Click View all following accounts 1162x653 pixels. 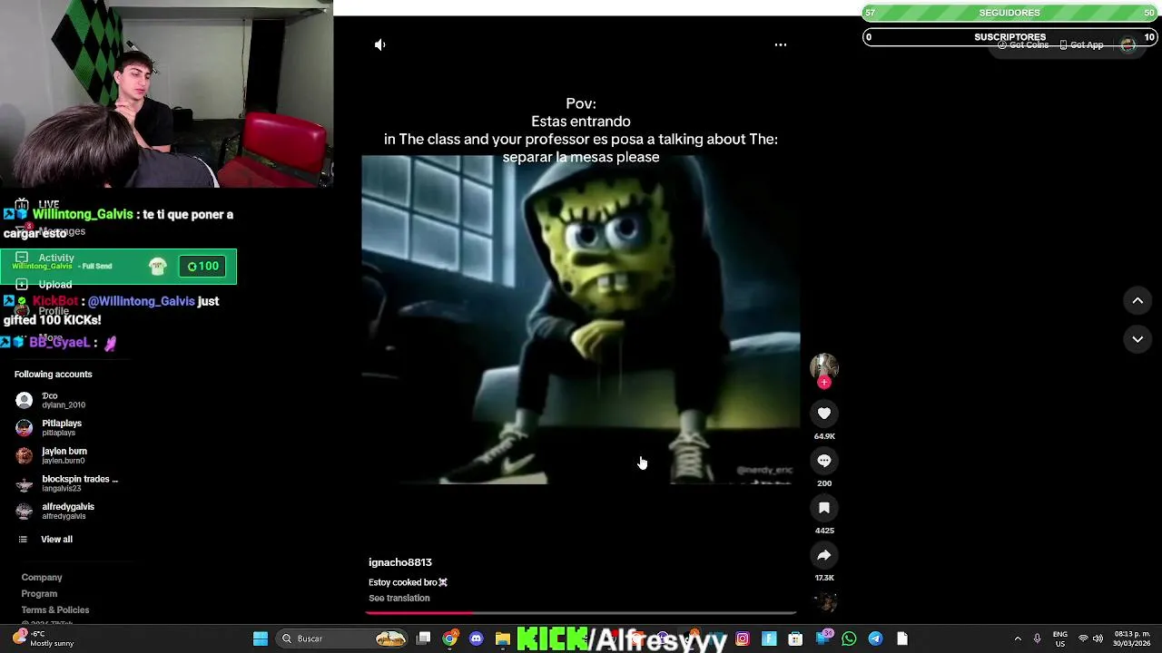coord(45,540)
